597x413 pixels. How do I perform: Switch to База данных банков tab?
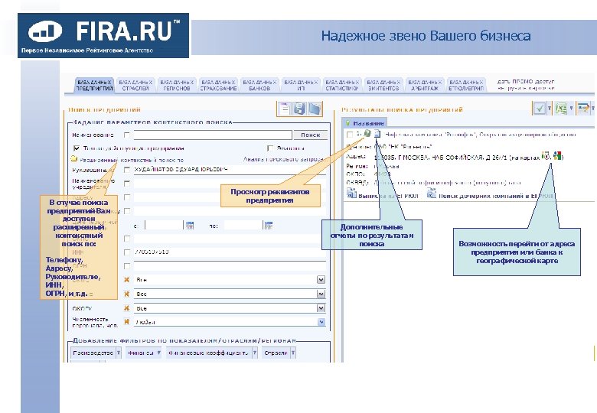pyautogui.click(x=259, y=85)
